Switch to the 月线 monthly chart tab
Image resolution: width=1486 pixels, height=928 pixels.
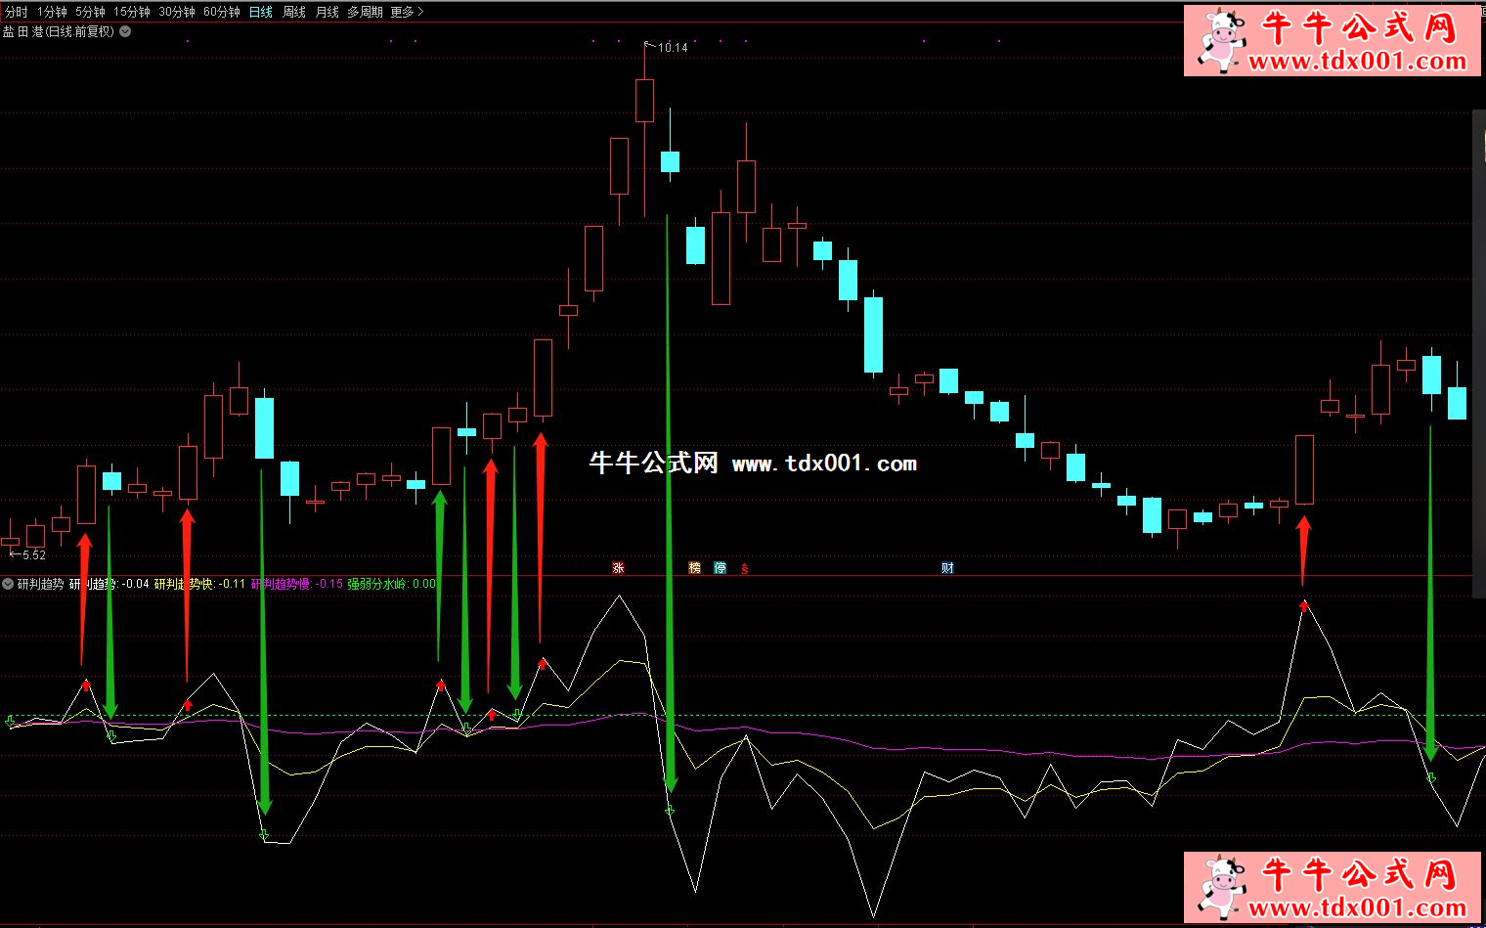(x=328, y=12)
